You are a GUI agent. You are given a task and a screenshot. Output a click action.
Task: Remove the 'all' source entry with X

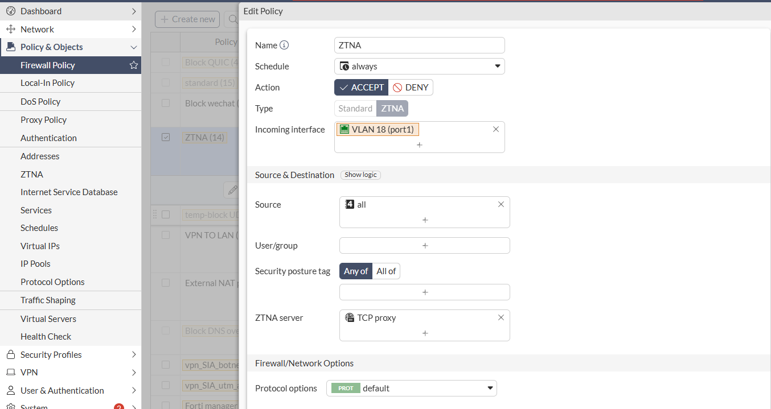tap(501, 204)
